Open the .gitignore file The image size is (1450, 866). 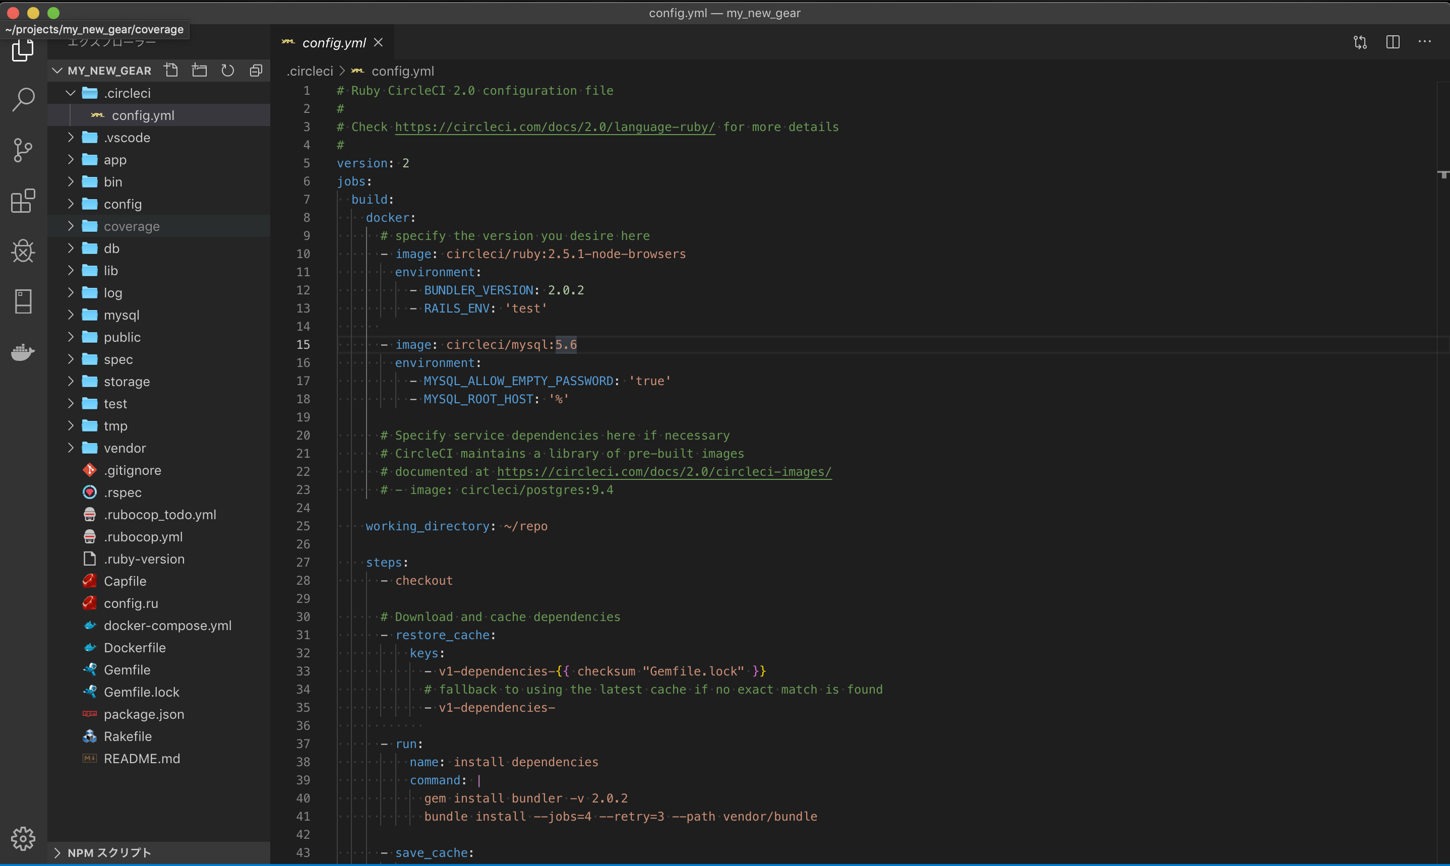[x=159, y=470]
